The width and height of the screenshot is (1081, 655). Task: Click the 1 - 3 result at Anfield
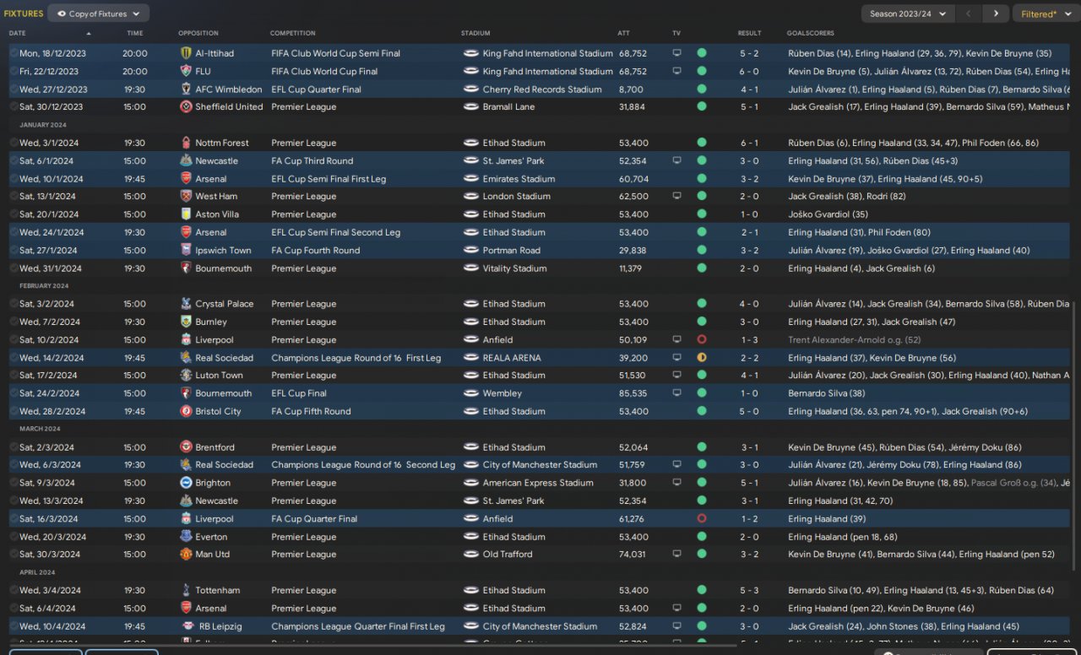point(749,340)
